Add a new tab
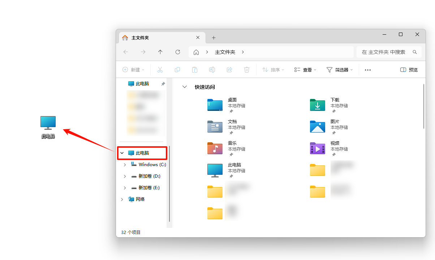This screenshot has height=260, width=435. 214,38
